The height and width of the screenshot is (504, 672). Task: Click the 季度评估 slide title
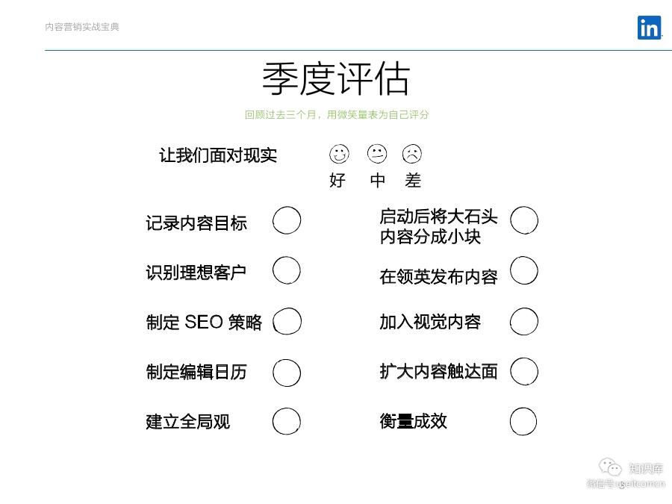point(336,79)
